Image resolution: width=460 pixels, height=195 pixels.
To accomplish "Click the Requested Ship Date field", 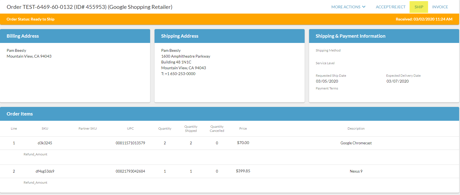I will click(x=327, y=81).
